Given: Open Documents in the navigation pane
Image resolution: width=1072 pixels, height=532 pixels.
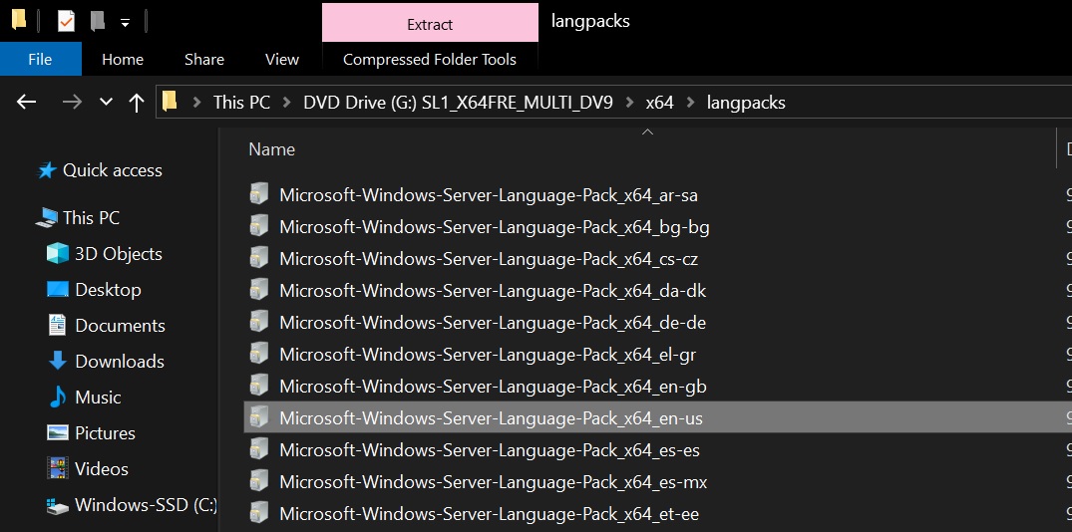Looking at the screenshot, I should point(121,326).
